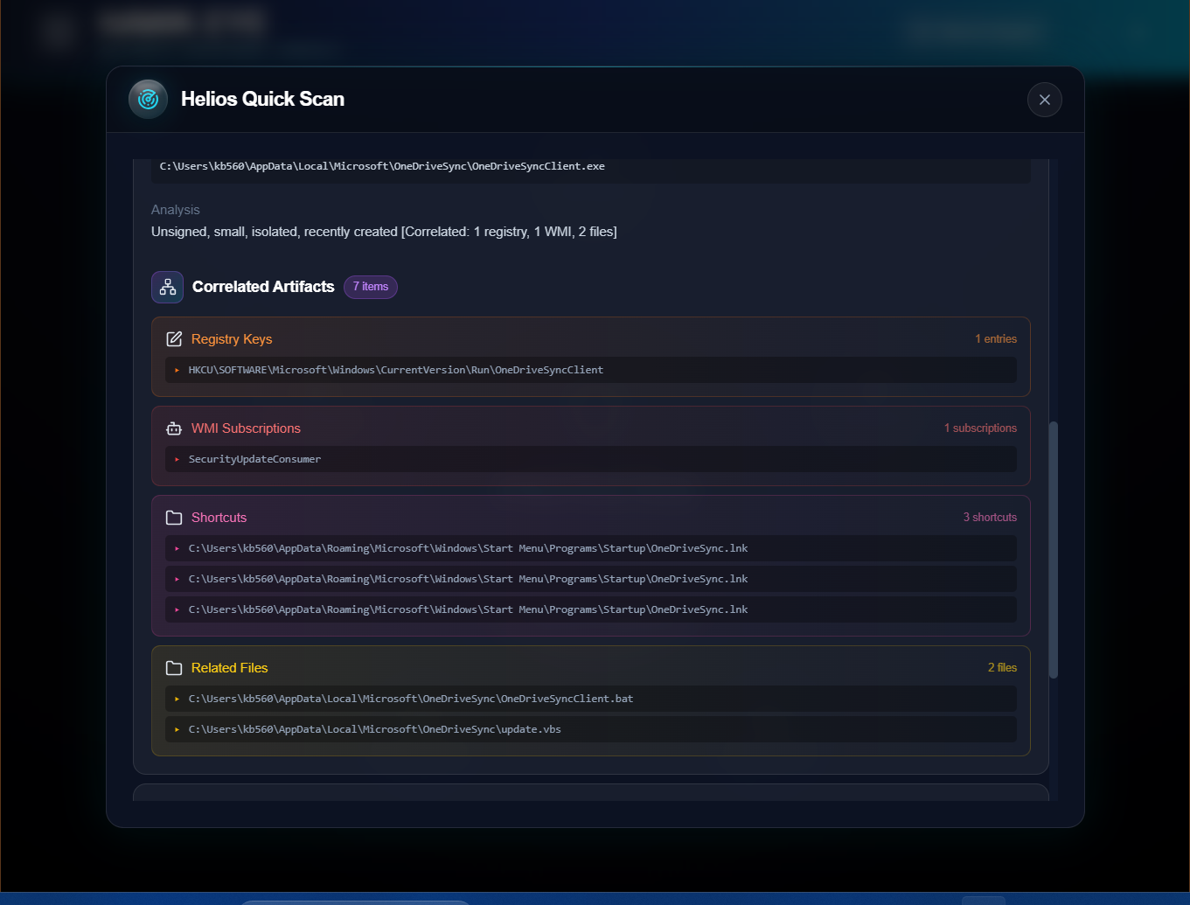
Task: Click the '7 items' badge
Action: 371,287
